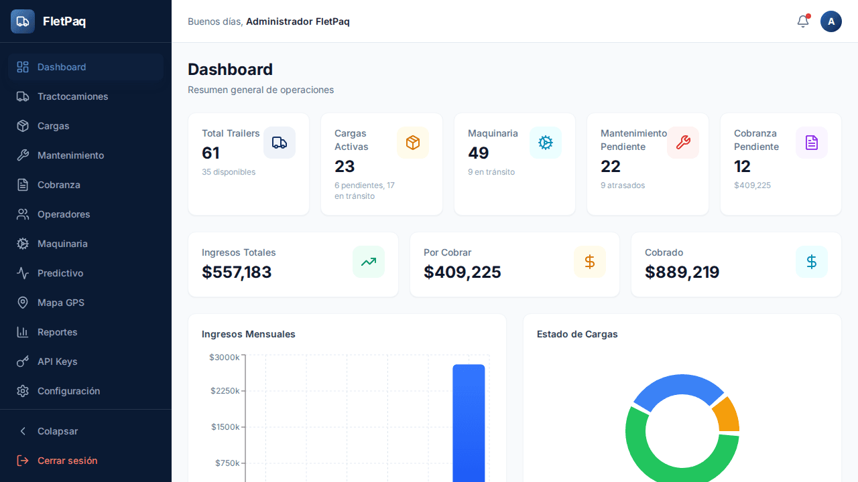Viewport: 858px width, 482px height.
Task: Click the Cargas Activas value 23
Action: (345, 166)
